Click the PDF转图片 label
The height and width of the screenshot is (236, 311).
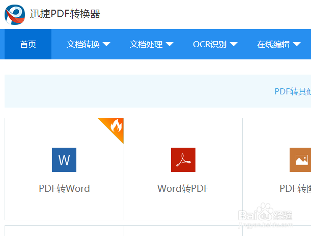pyautogui.click(x=295, y=188)
